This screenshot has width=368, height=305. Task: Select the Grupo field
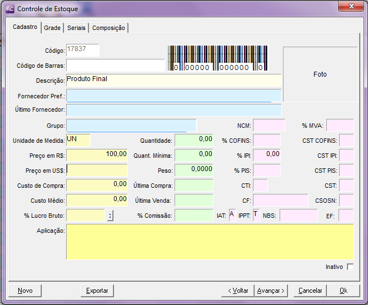coord(131,125)
